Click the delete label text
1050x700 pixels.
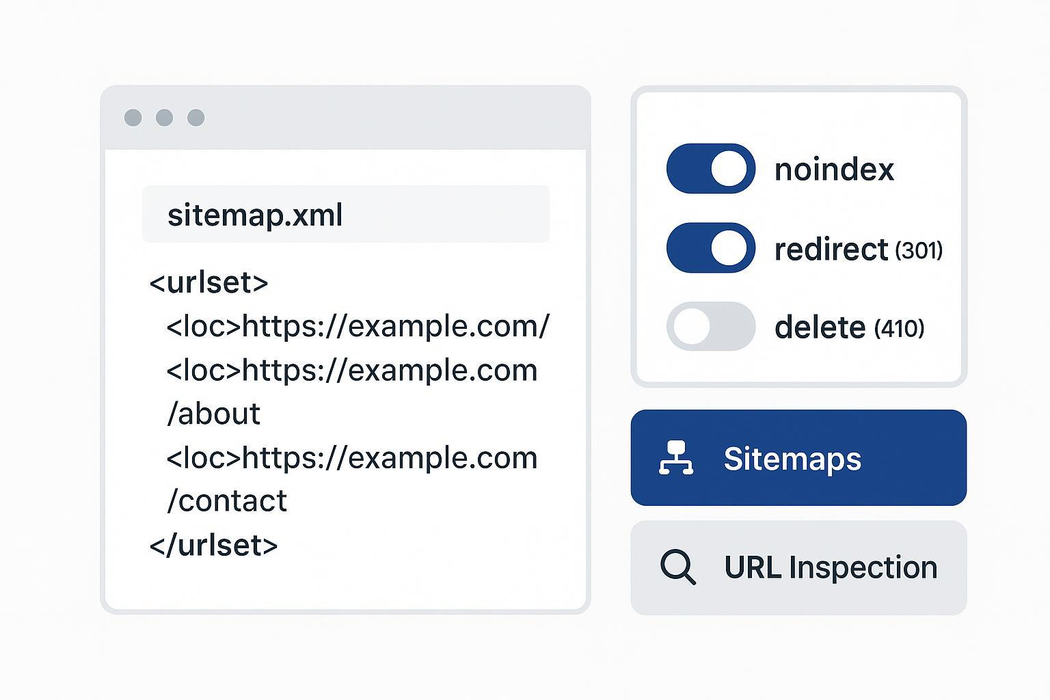pos(820,328)
